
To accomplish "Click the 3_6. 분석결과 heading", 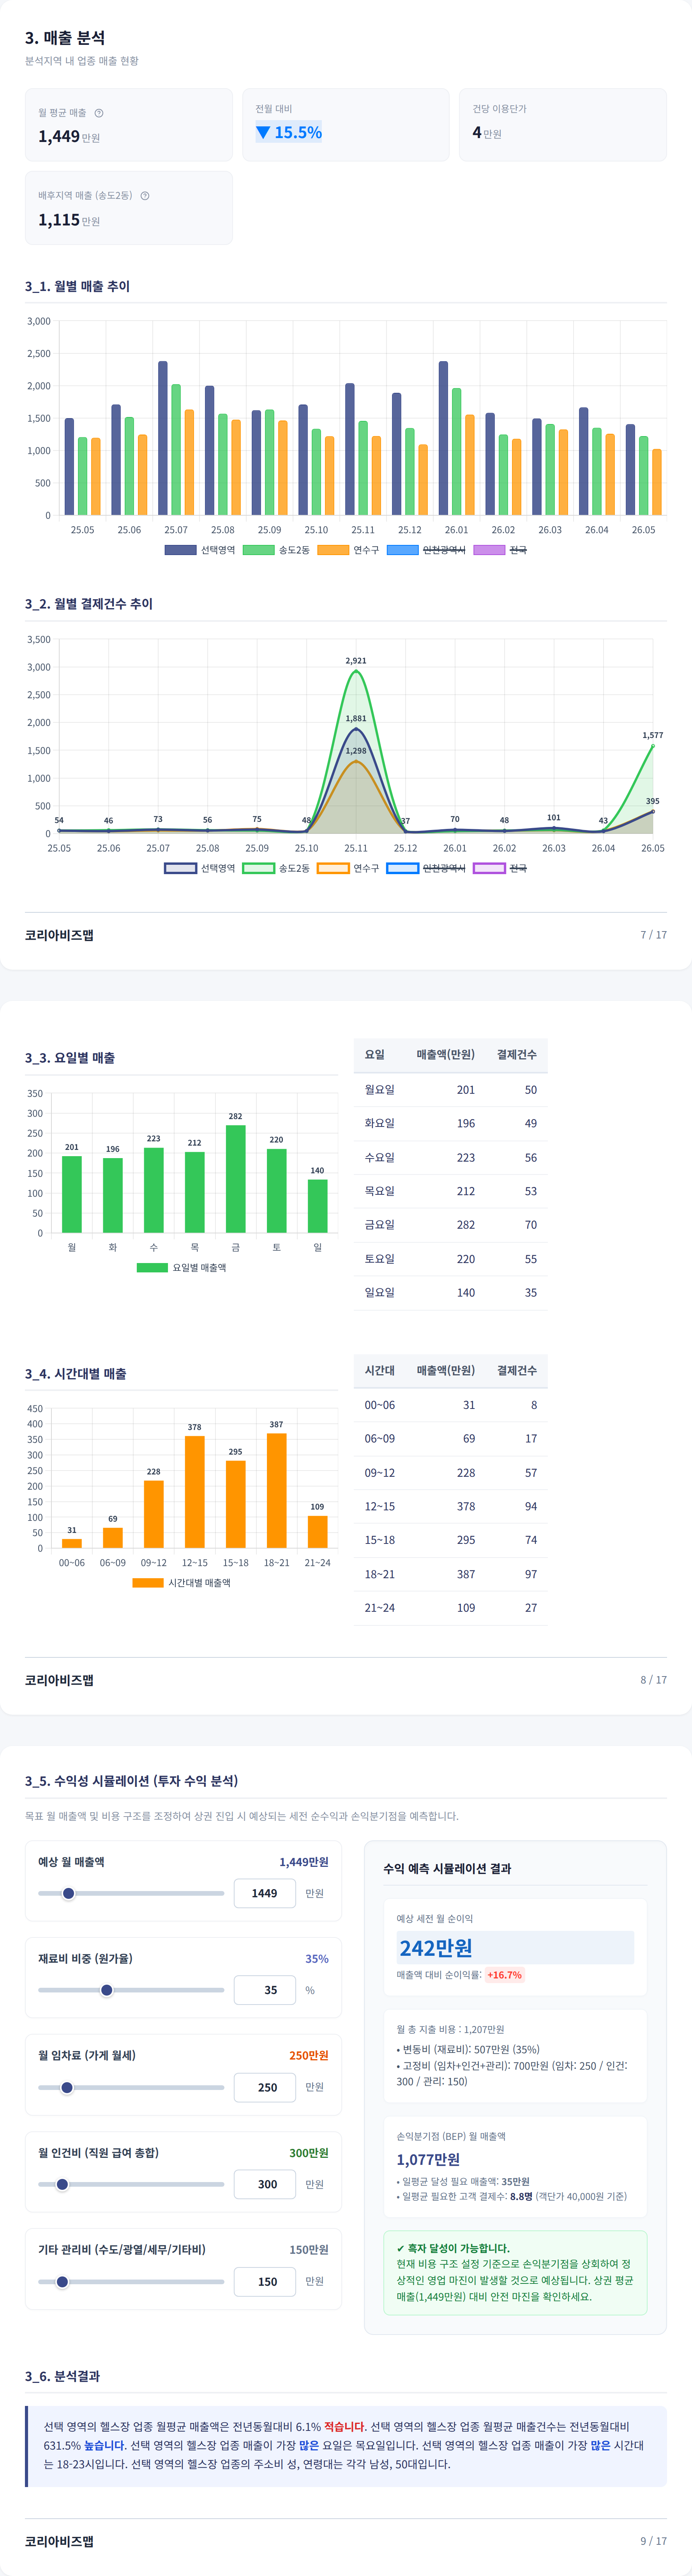I will coord(62,2376).
